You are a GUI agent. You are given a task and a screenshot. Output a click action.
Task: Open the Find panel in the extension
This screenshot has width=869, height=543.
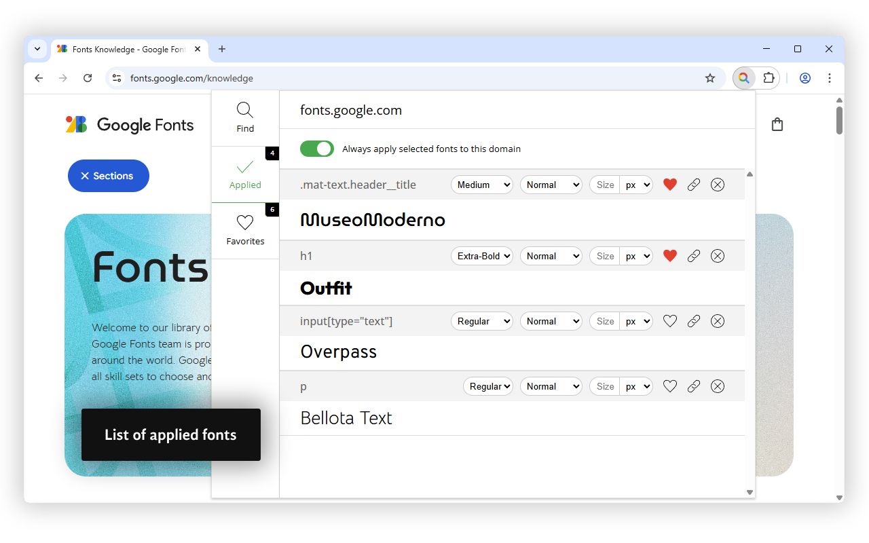pos(244,115)
